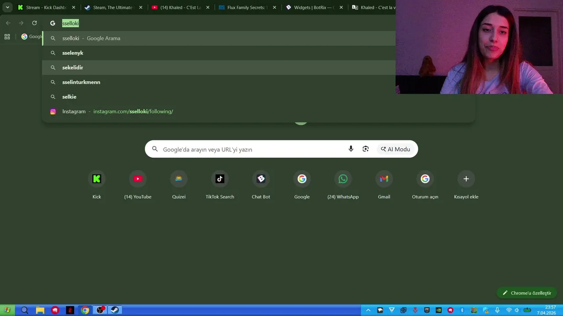
Task: Open the Chat Bot shortcut tile
Action: 261,186
